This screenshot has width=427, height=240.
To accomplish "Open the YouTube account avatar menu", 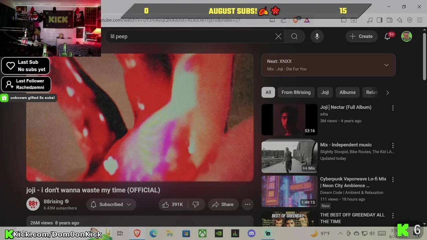I will (406, 36).
